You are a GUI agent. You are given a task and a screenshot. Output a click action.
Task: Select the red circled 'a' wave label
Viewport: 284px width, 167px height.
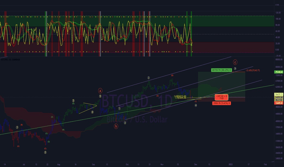pyautogui.click(x=100, y=90)
